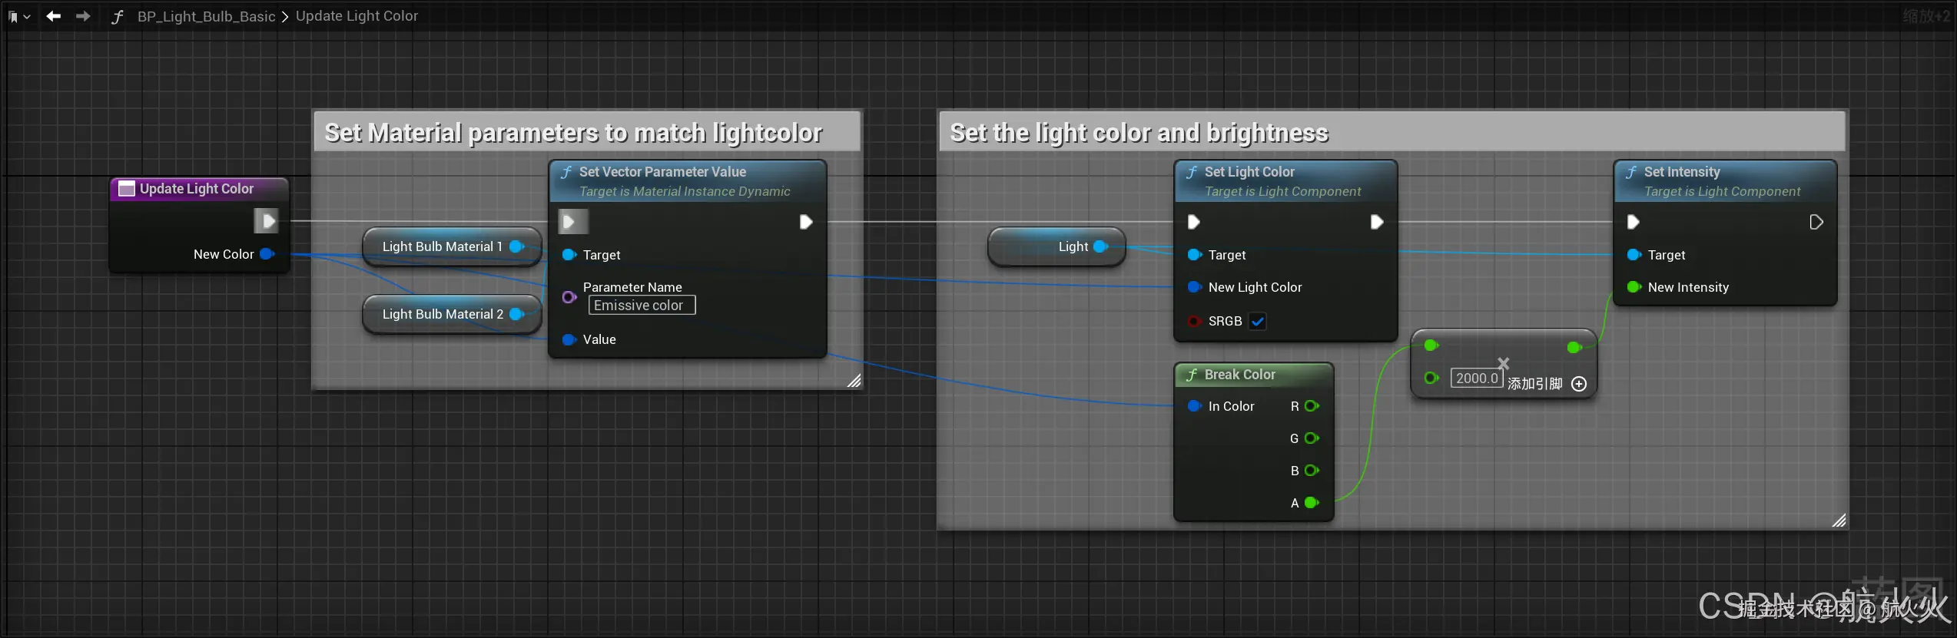Edit the Emissive color parameter name field
The image size is (1957, 638).
click(642, 306)
